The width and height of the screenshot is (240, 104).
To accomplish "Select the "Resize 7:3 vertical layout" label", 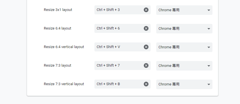I will pos(64,84).
